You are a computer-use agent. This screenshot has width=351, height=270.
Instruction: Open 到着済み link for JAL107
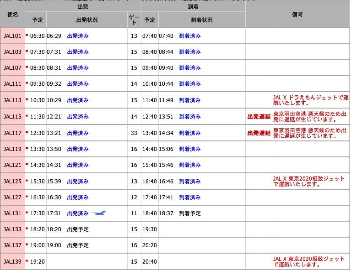190,68
